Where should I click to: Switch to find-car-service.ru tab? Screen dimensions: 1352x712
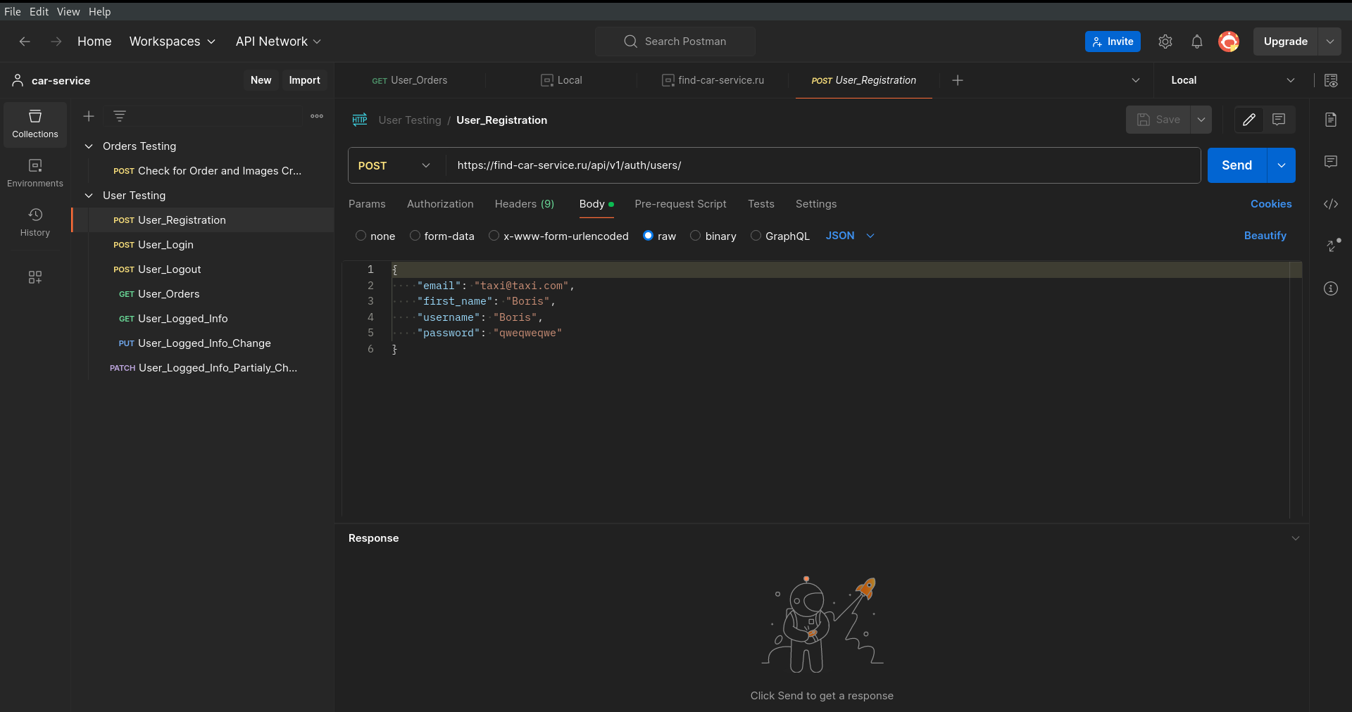click(713, 80)
